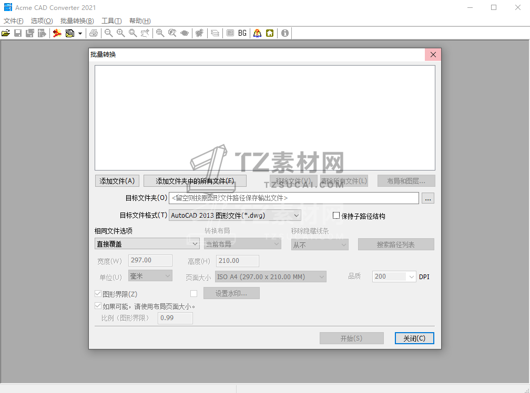530x393 pixels.
Task: Click the browse ... button for target folder
Action: click(428, 198)
